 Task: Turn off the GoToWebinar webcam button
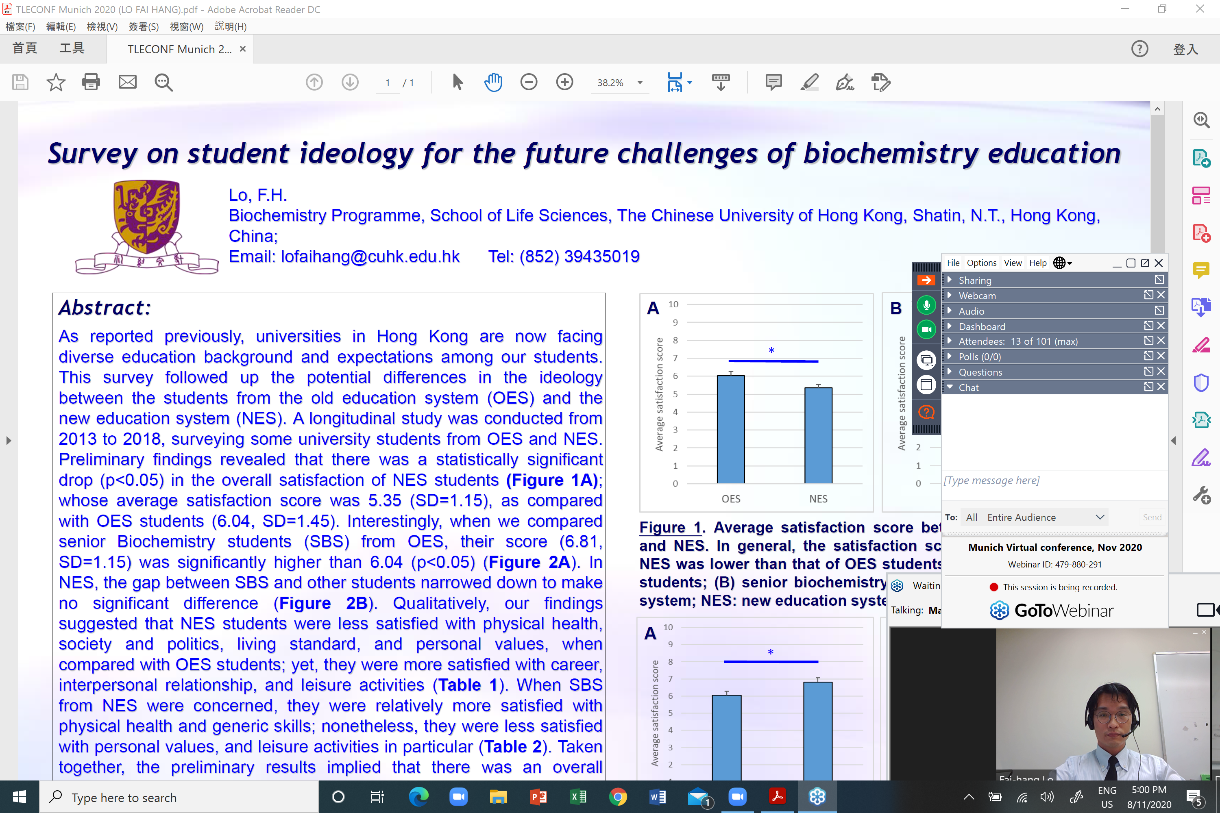click(926, 329)
